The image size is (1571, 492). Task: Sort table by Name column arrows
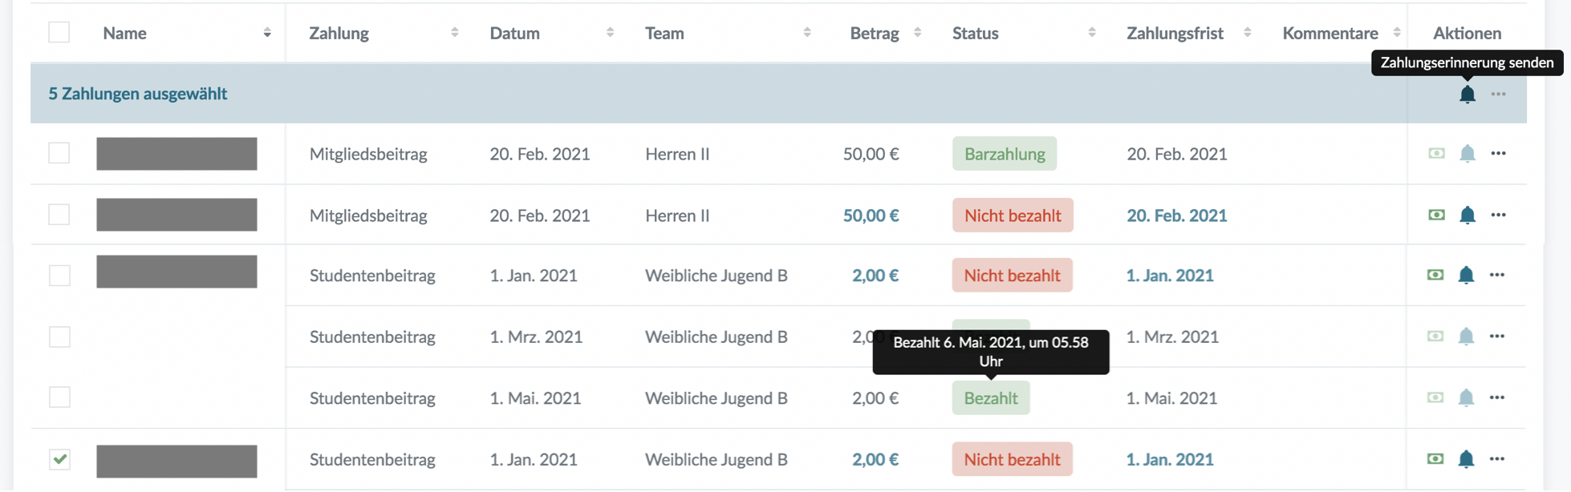coord(267,33)
